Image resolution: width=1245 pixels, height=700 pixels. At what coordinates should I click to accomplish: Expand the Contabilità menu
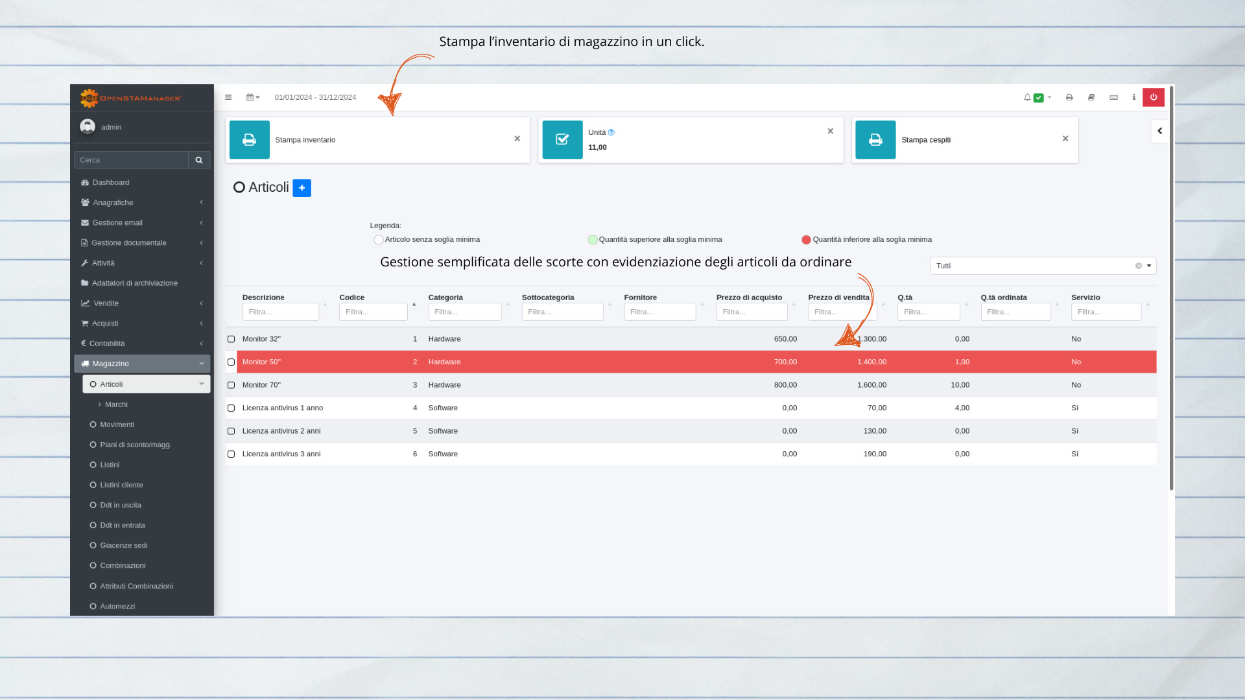pos(142,343)
